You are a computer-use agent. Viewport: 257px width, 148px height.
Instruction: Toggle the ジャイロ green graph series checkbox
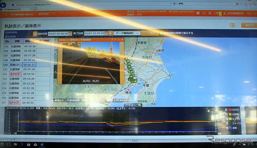click(227, 123)
